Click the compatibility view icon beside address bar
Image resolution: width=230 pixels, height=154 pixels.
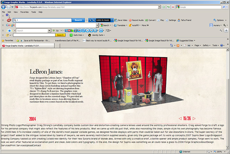[164, 7]
